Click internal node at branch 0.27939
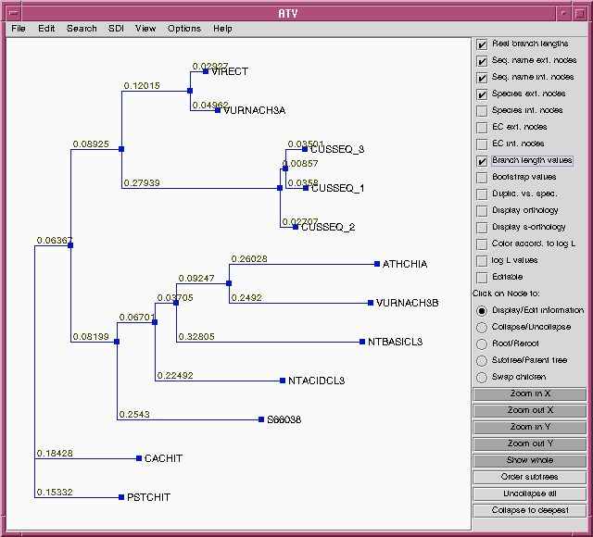The height and width of the screenshot is (537, 593). (x=280, y=188)
